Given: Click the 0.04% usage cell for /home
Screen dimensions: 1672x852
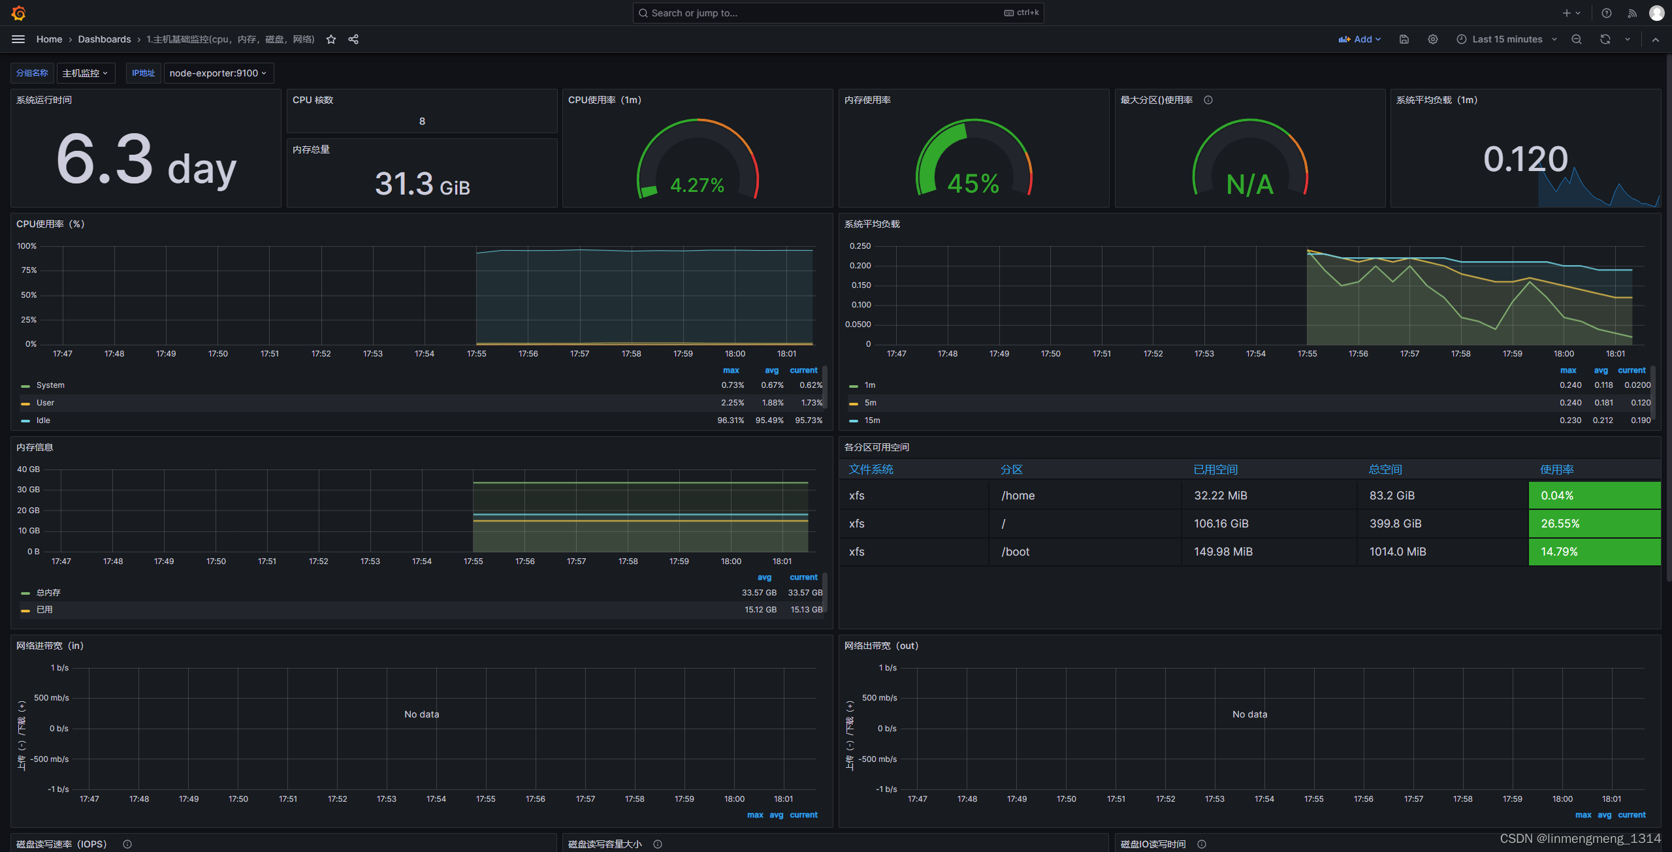Looking at the screenshot, I should (1594, 496).
